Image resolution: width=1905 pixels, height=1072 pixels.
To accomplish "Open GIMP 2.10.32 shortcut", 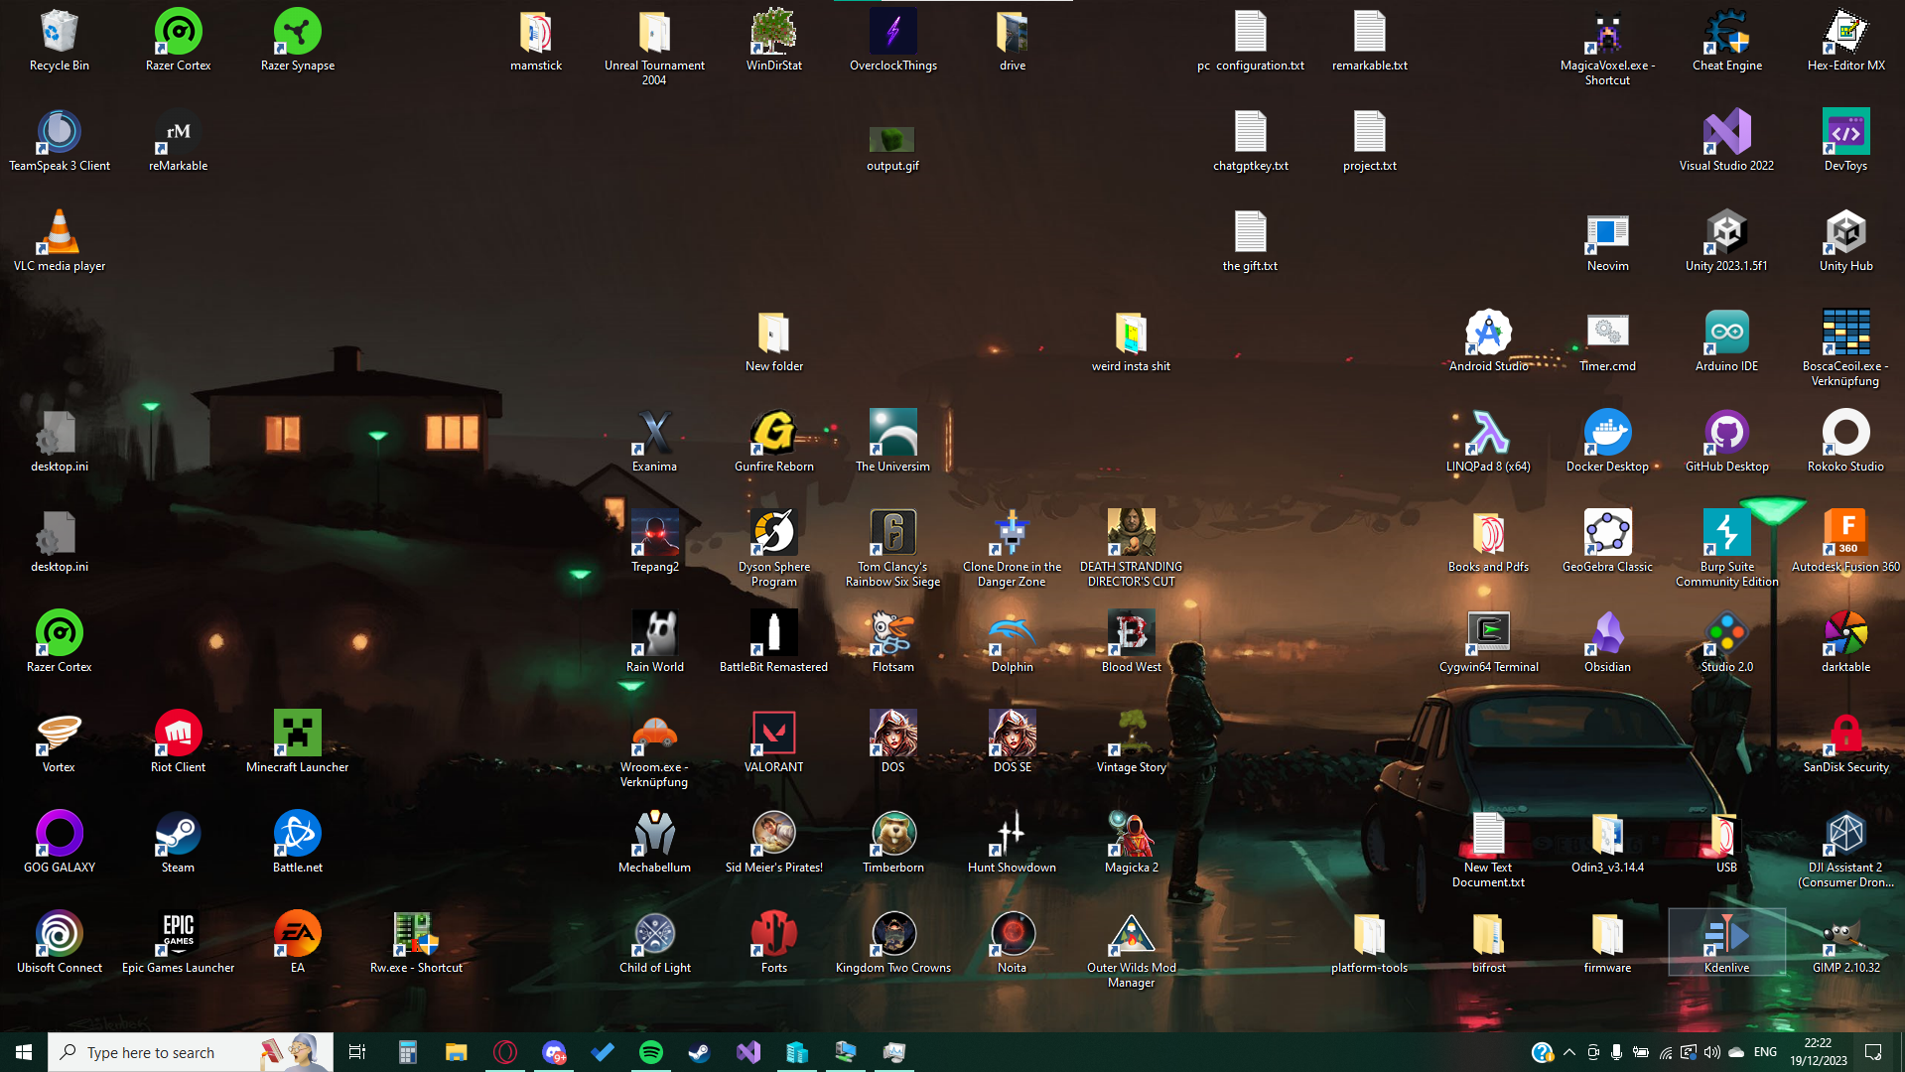I will coord(1846,942).
